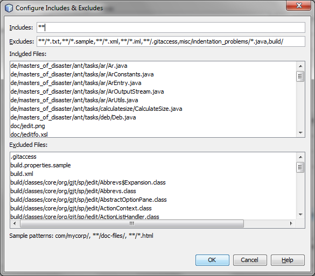The image size is (315, 276).
Task: Click the Included Files vertical scroll thumb
Action: click(300, 76)
